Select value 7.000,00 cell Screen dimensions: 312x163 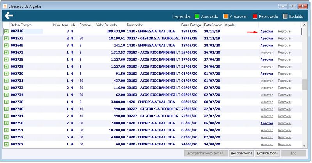pos(118,123)
